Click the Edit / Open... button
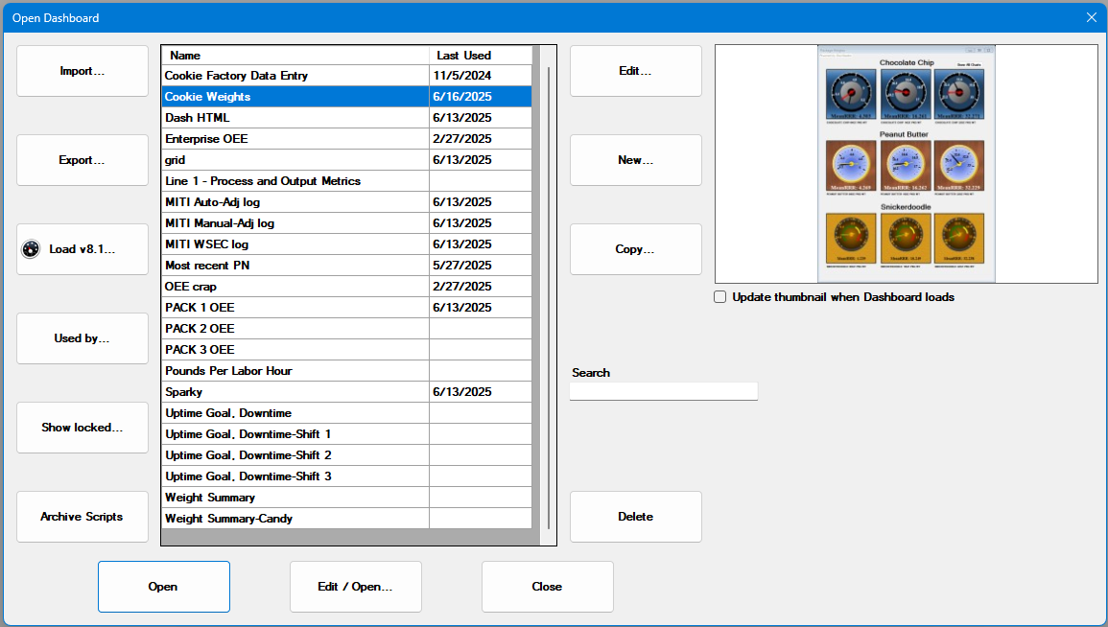1108x627 pixels. click(x=355, y=587)
